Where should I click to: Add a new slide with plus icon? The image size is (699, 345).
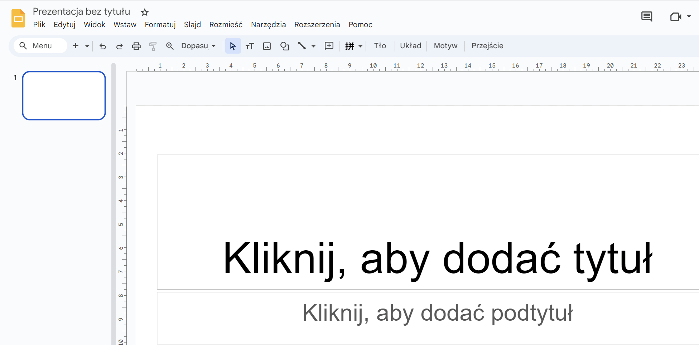coord(76,46)
